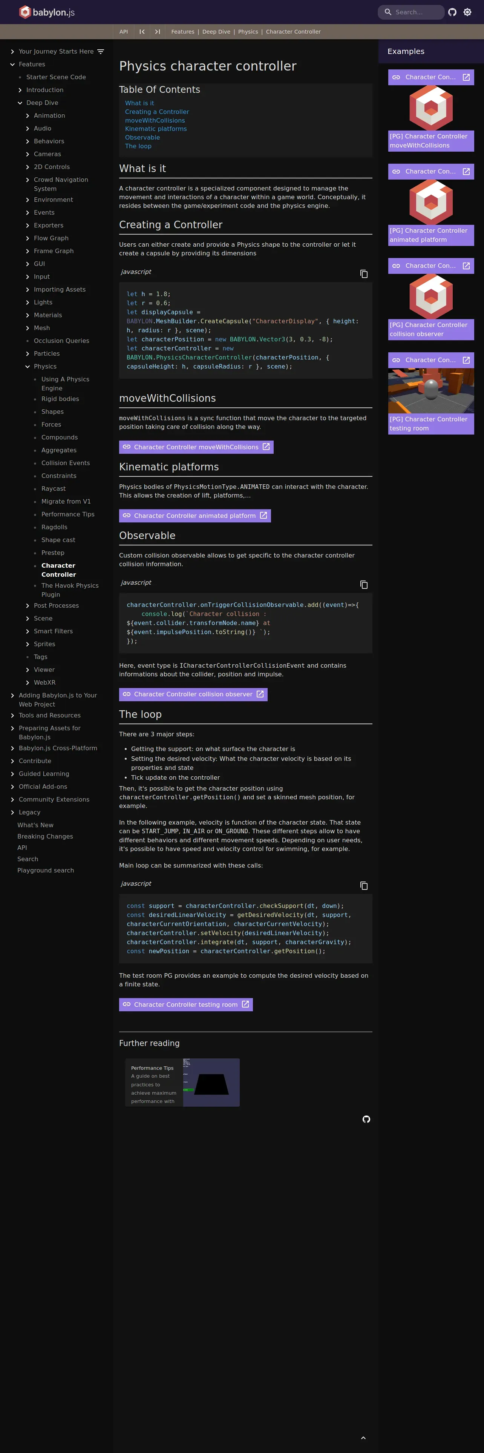Toggle the dark/light theme icon
484x1453 pixels.
[467, 12]
